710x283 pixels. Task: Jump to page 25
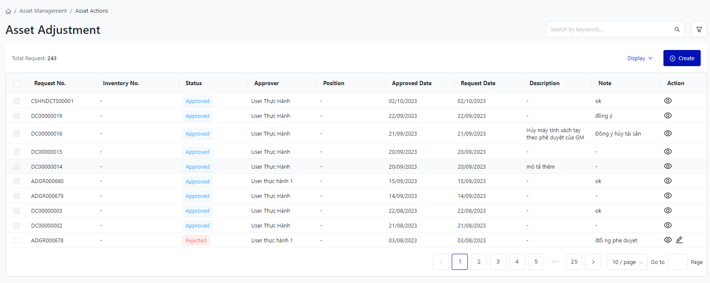click(574, 262)
